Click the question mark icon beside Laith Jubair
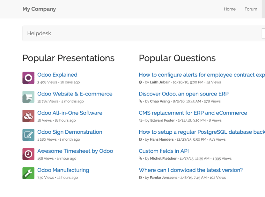This screenshot has width=265, height=197. pyautogui.click(x=140, y=82)
